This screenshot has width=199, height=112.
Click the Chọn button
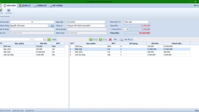pos(52,40)
